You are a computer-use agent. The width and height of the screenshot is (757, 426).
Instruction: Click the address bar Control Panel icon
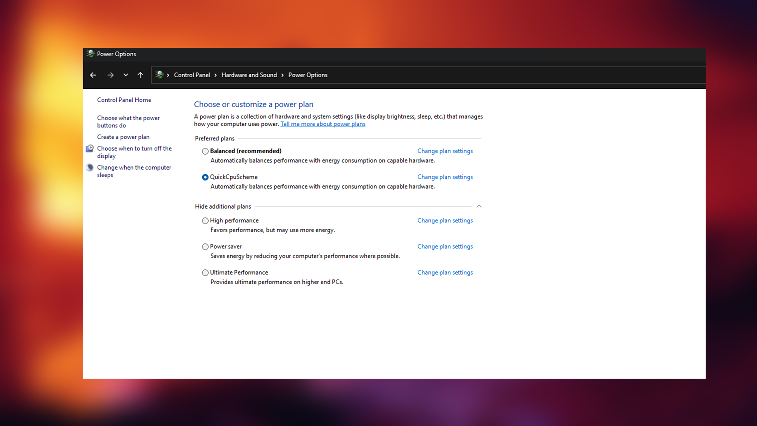(x=159, y=75)
